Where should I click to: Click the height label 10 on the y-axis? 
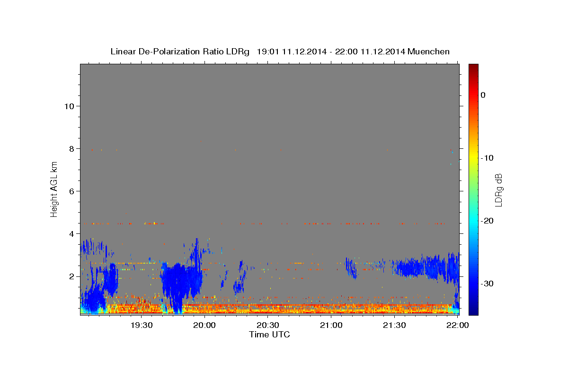69,106
